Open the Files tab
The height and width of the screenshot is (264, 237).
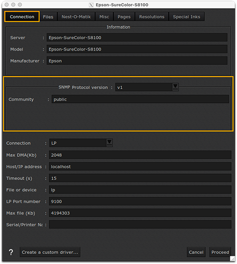[48, 17]
